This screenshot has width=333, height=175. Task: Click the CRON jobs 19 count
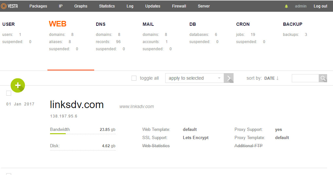tap(253, 35)
